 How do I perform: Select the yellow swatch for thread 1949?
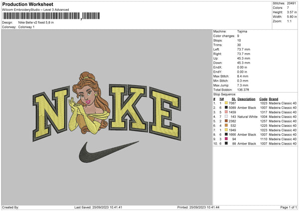tap(226, 130)
